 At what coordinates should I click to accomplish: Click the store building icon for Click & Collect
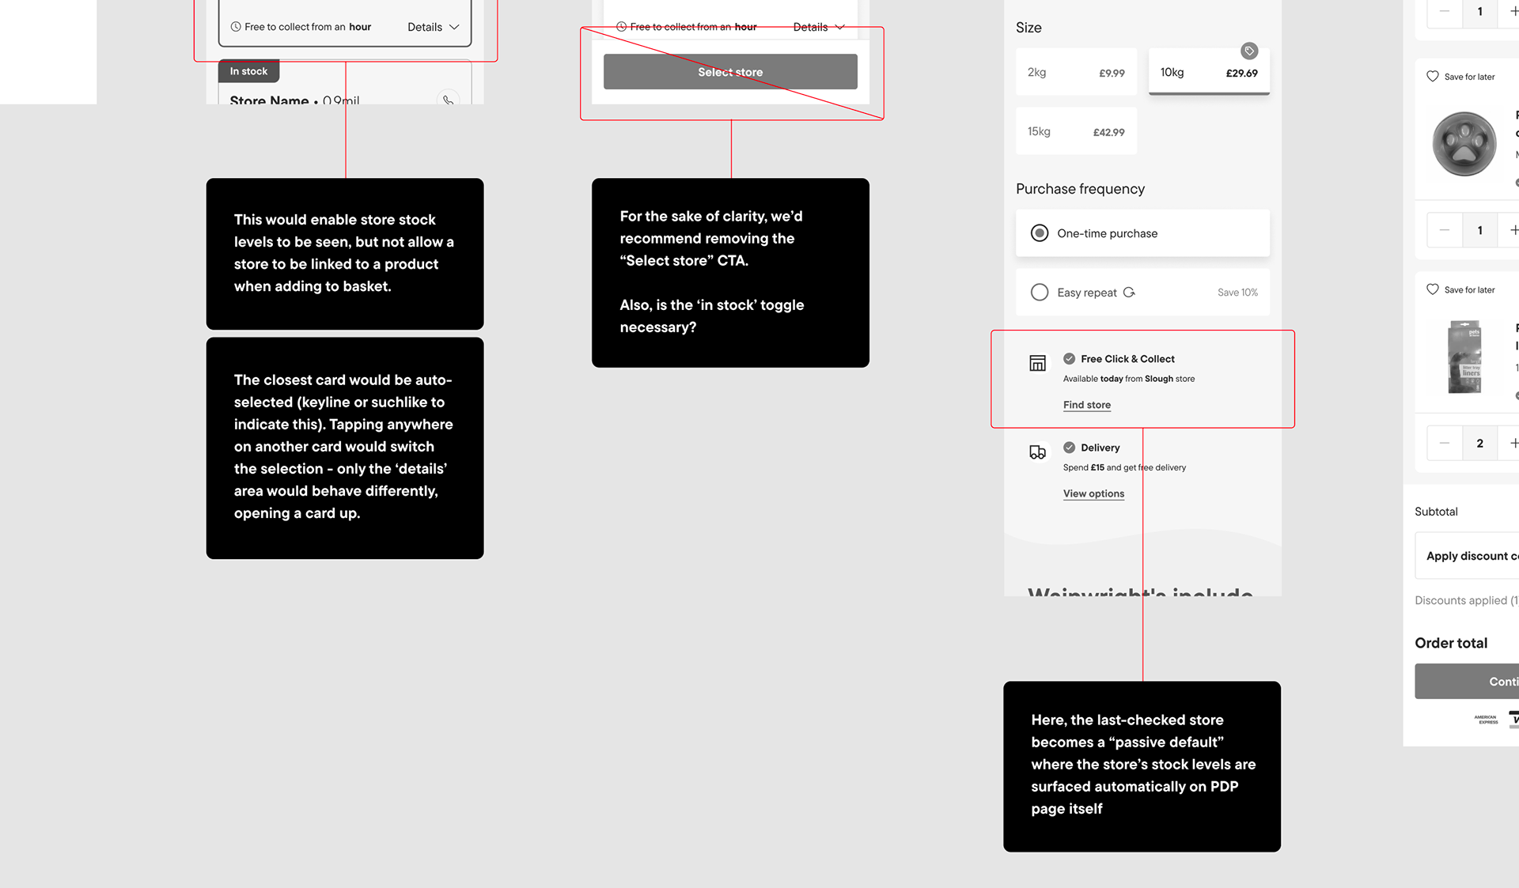(1037, 363)
